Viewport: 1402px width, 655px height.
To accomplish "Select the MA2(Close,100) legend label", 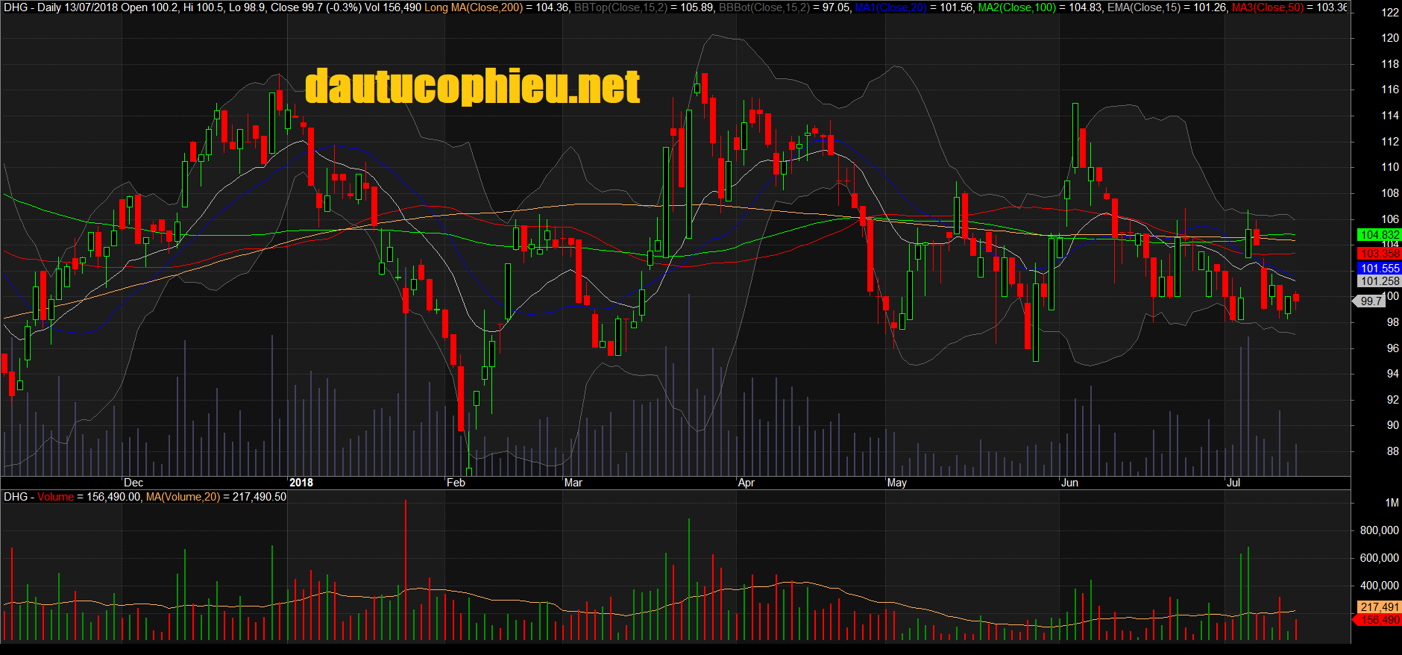I will [1017, 7].
